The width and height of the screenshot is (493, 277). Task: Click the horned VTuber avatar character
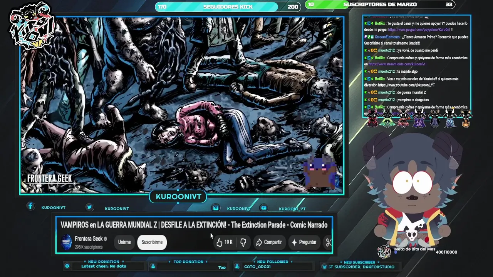(x=411, y=190)
